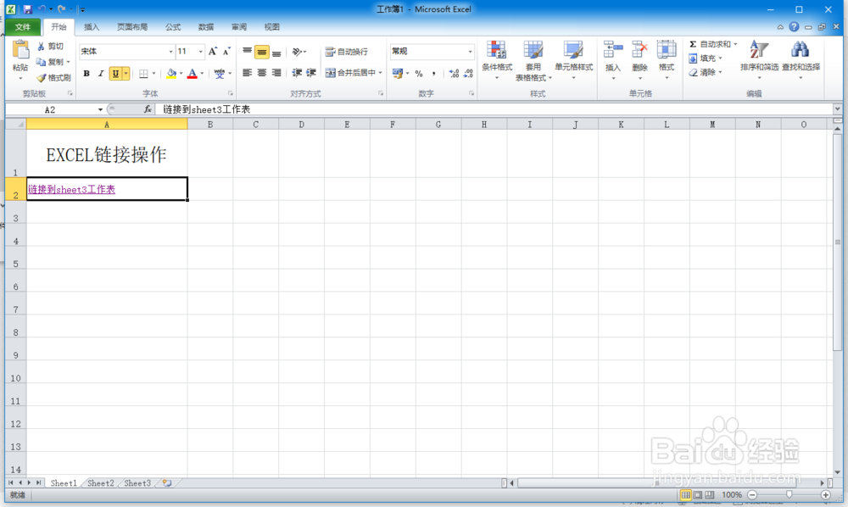This screenshot has width=848, height=507.
Task: Click the Cut (剪切) scissors icon
Action: tap(41, 47)
